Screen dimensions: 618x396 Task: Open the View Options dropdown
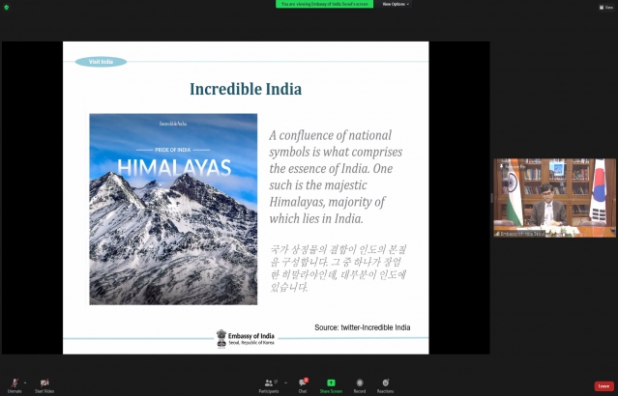coord(395,4)
